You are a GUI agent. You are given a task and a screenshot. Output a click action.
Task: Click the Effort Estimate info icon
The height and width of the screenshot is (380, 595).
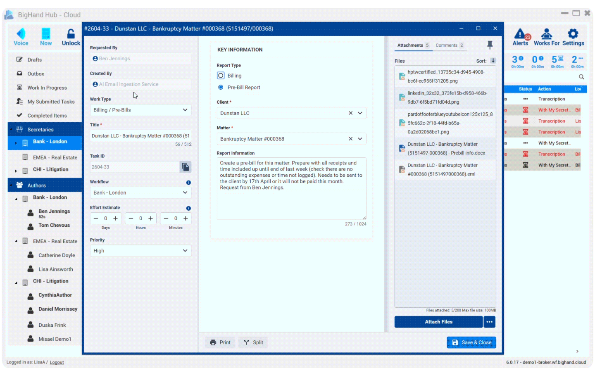(x=188, y=209)
